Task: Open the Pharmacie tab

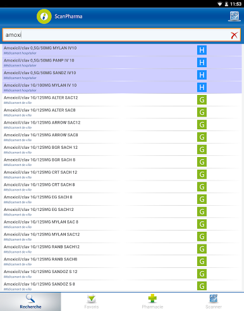Action: (152, 301)
